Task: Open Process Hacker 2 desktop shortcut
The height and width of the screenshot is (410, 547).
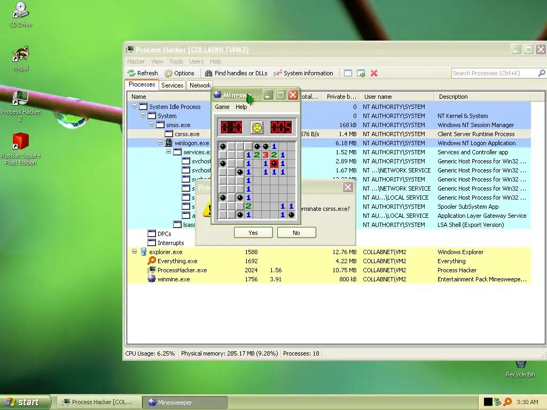Action: click(21, 106)
